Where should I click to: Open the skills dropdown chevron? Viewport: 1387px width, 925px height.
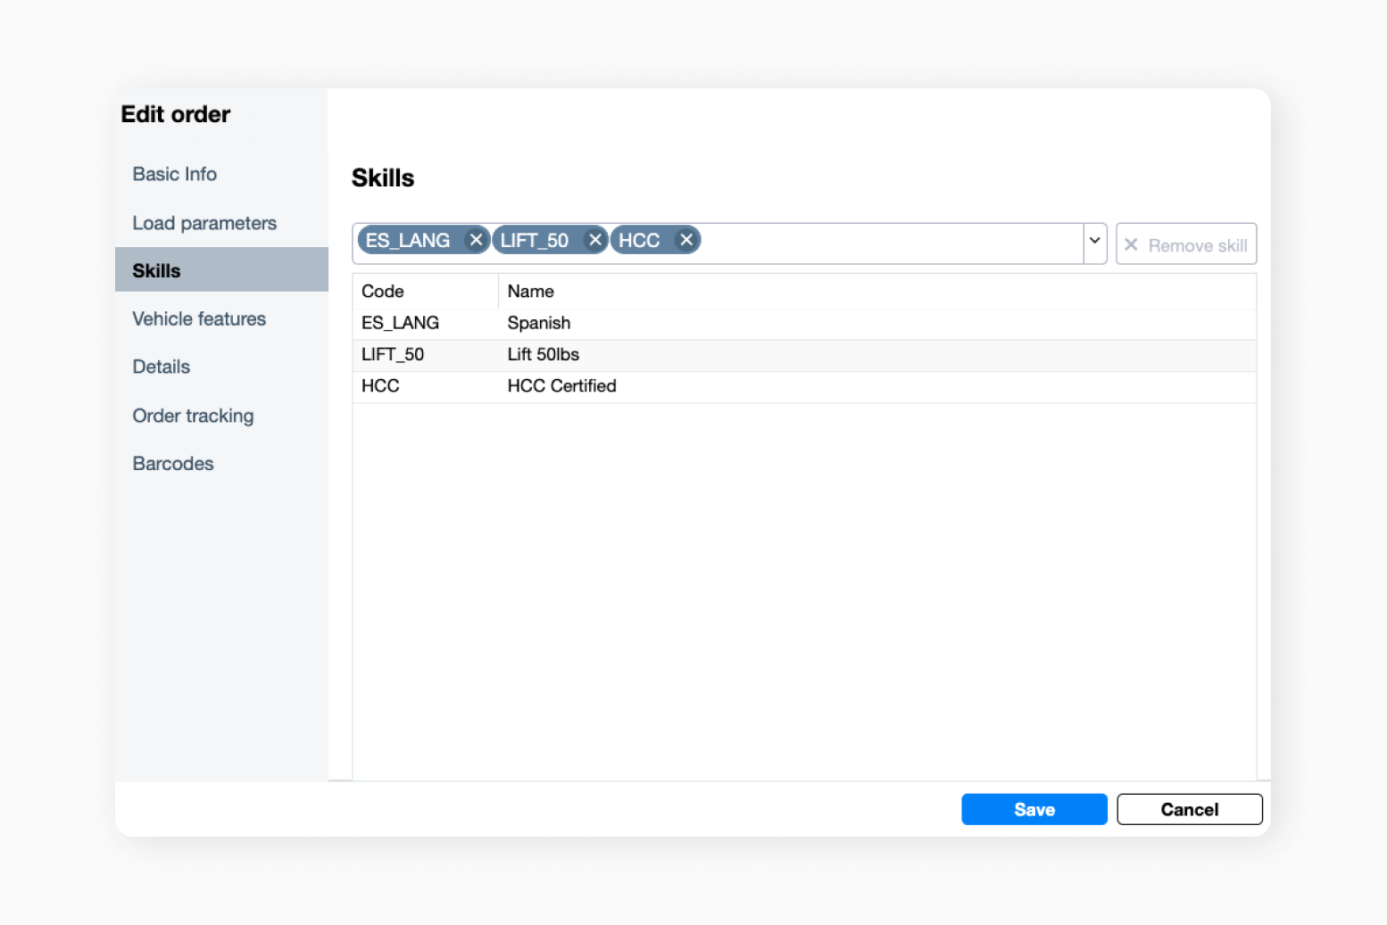point(1094,243)
